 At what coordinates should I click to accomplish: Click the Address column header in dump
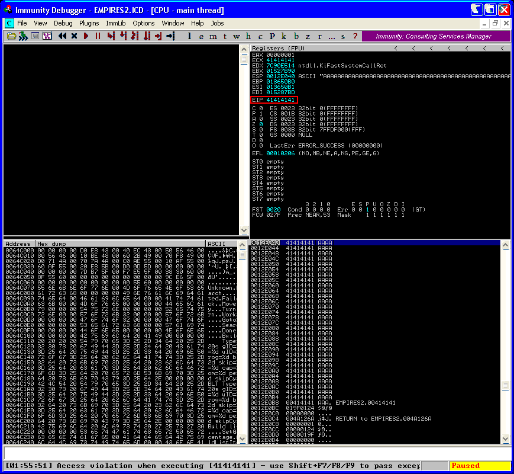click(x=19, y=244)
